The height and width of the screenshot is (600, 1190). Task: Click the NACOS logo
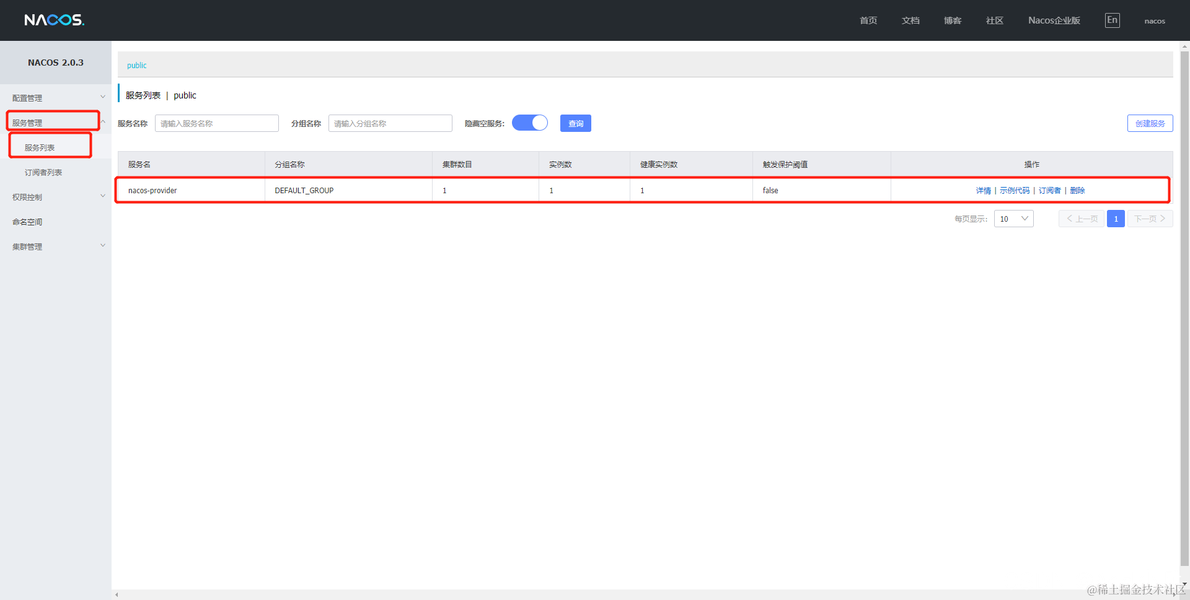54,20
